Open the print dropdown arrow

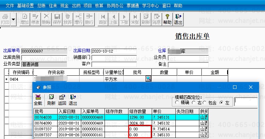pyautogui.click(x=13, y=19)
